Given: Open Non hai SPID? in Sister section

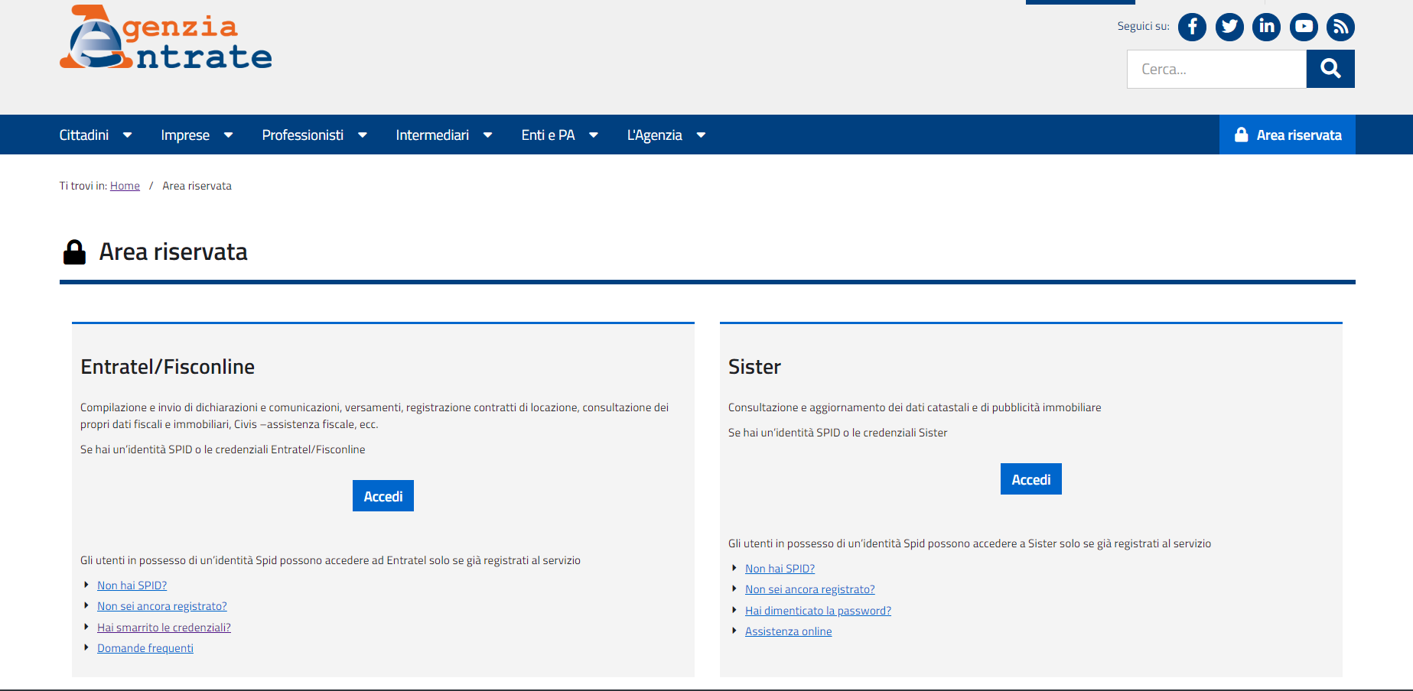Looking at the screenshot, I should pos(780,569).
